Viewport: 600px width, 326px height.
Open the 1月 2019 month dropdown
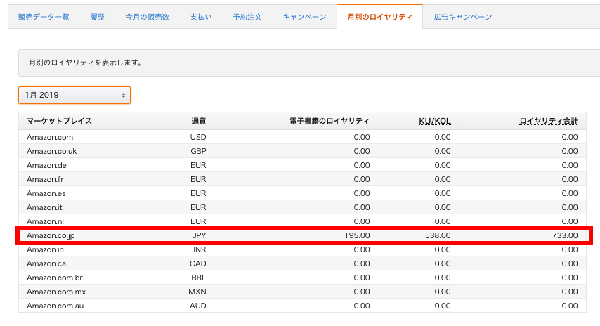[x=74, y=95]
